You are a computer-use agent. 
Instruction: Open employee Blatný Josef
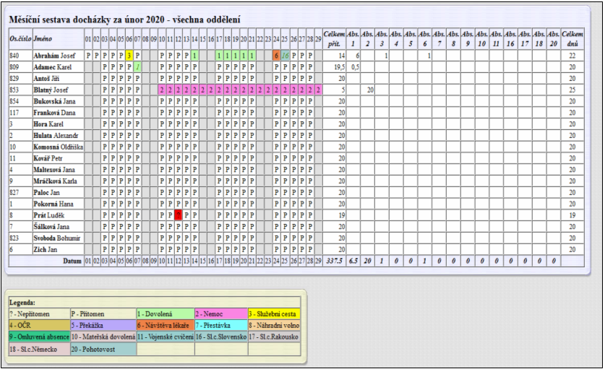click(x=51, y=90)
